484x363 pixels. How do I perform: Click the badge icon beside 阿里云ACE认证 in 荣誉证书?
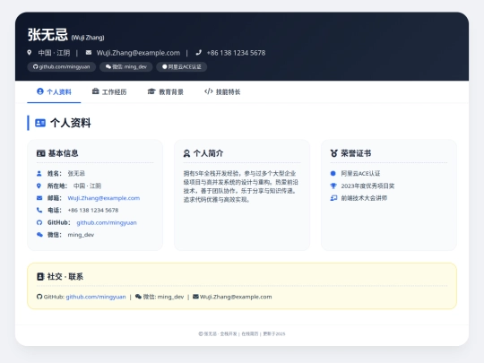pyautogui.click(x=333, y=174)
